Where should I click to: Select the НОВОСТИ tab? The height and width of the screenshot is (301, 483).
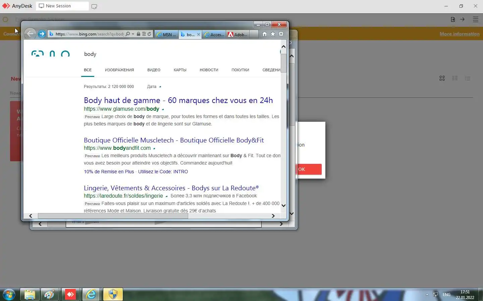coord(209,70)
